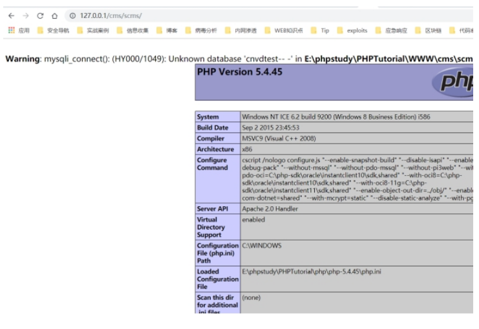
Task: Reload the page with the refresh icon
Action: coord(40,16)
